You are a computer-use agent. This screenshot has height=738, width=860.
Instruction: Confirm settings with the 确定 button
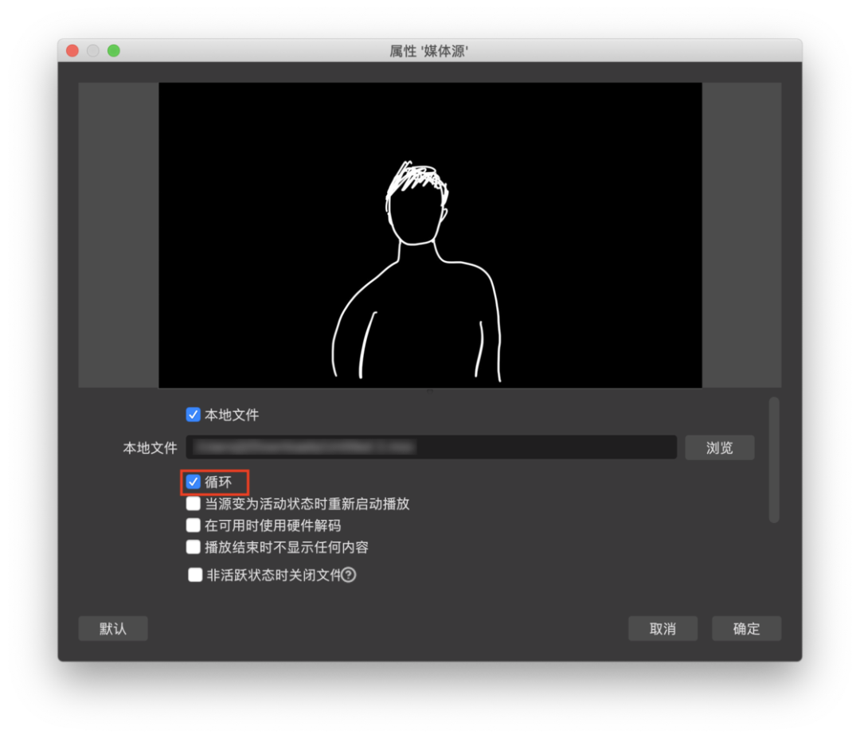(746, 628)
